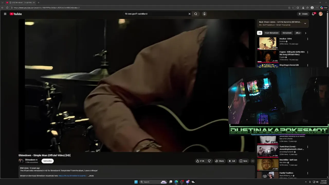Viewport: 329px width, 185px height.
Task: Click the Simple Man video player
Action: point(136,85)
